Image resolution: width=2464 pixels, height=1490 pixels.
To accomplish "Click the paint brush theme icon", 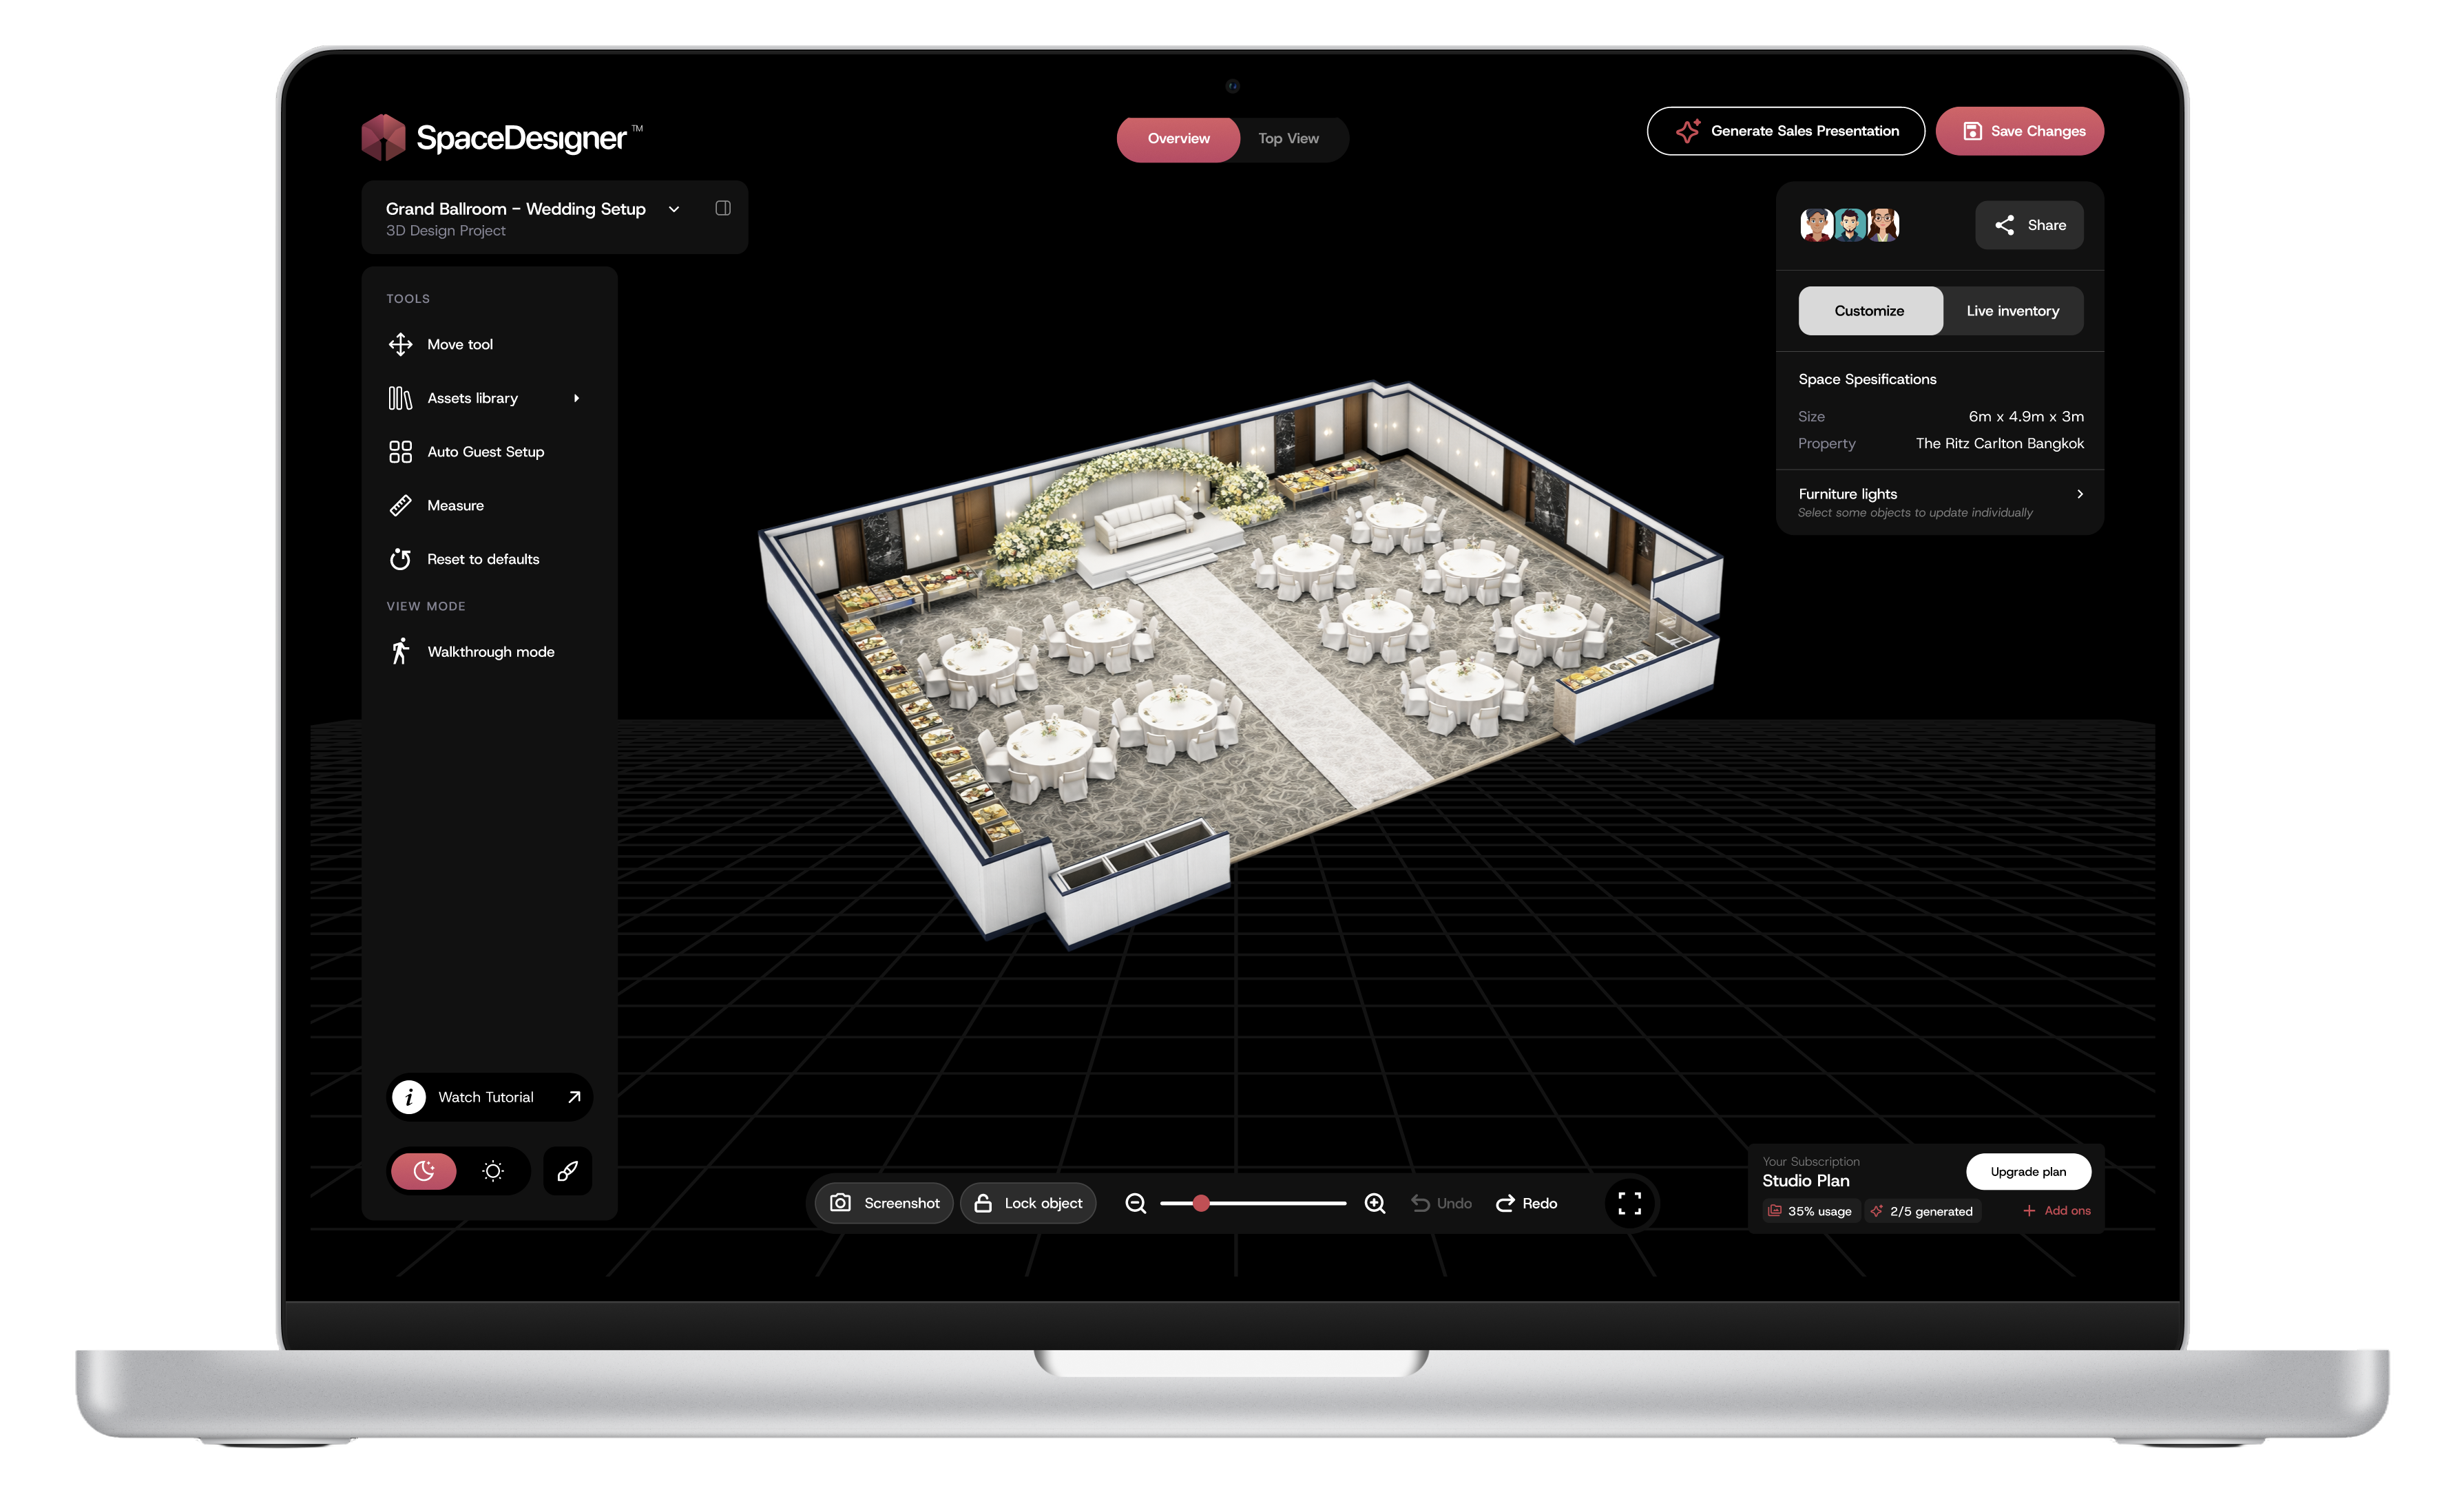I will coord(567,1171).
